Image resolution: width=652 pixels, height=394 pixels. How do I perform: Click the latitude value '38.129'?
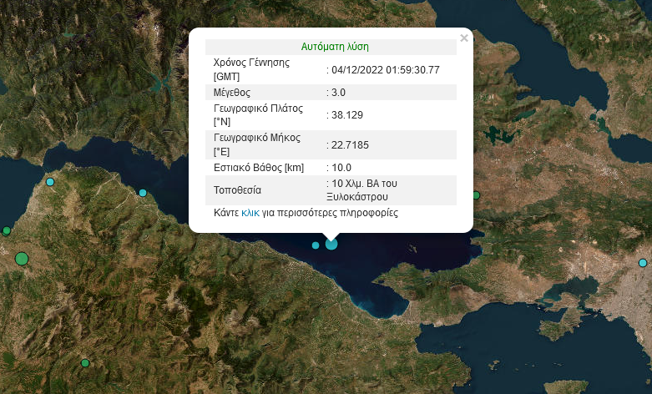347,115
